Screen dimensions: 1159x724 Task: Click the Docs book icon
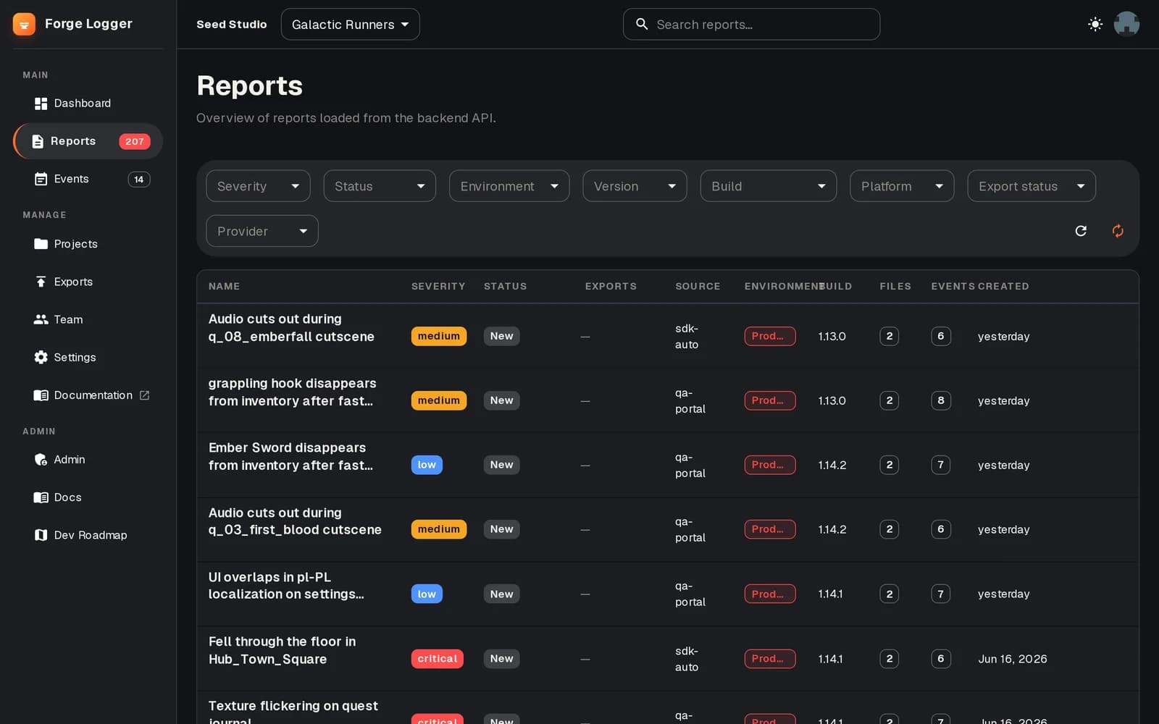(41, 497)
